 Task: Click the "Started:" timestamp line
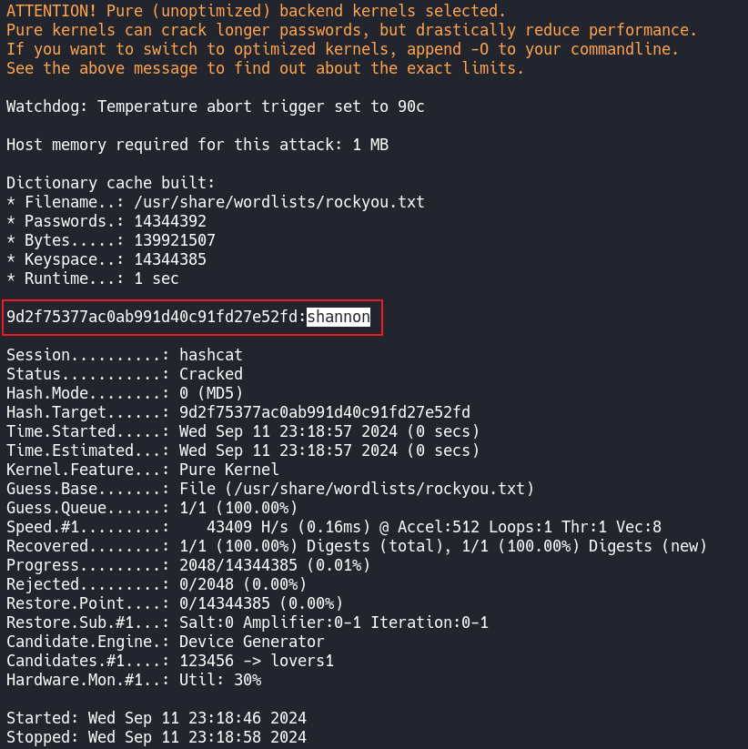point(156,717)
